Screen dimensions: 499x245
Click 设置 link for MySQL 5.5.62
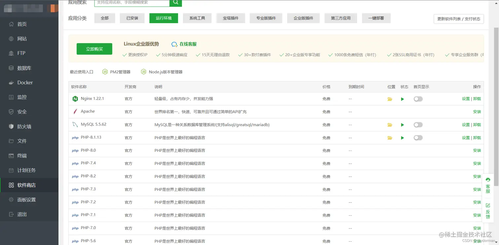coord(466,125)
